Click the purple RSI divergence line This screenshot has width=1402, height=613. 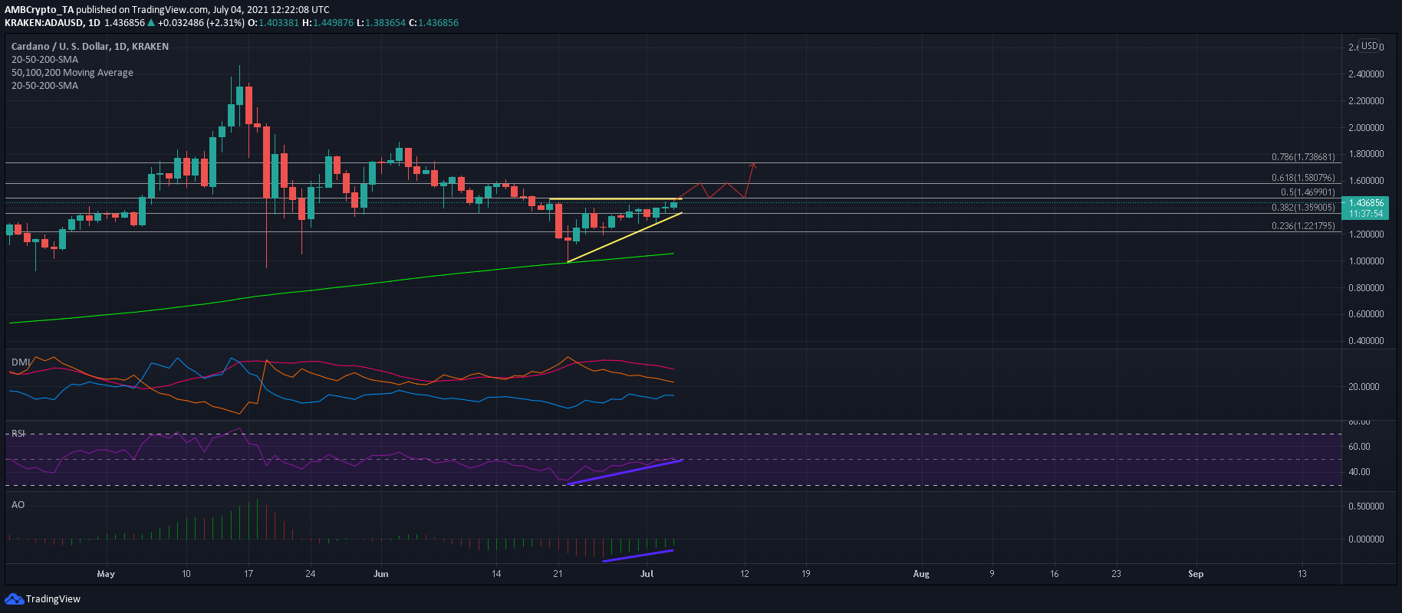coord(624,472)
